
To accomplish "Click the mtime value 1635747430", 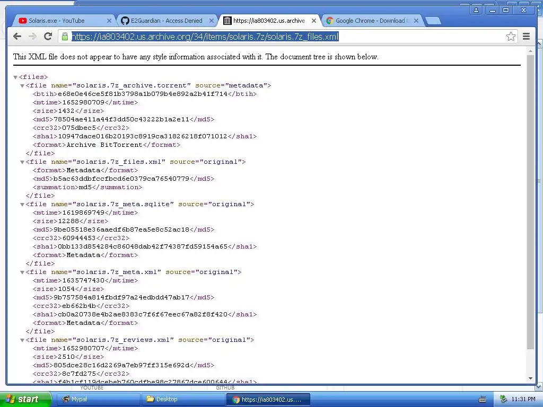I will point(83,281).
